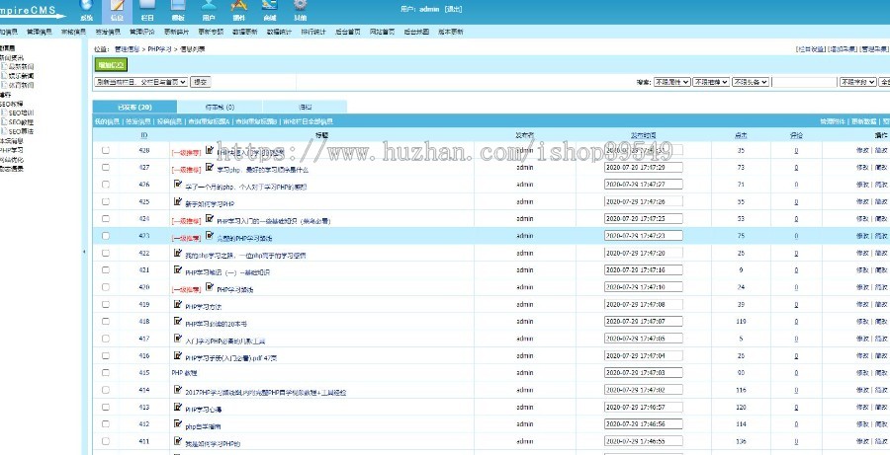Select the 信息 notepad icon in top navigation
The width and height of the screenshot is (890, 455).
click(117, 7)
